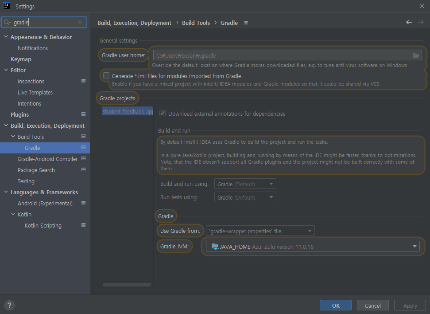The width and height of the screenshot is (430, 314).
Task: Enable Generate *.iml files for modules checkbox
Action: coord(106,75)
